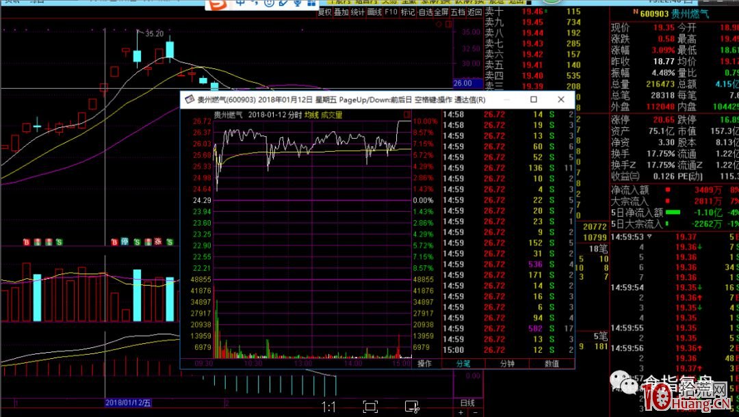Click the 成交量 volume label
The image size is (739, 417).
332,115
